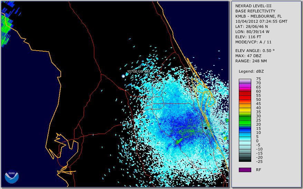Click the 'ELEV ANGLE: 0.50 °' text

tap(255, 51)
